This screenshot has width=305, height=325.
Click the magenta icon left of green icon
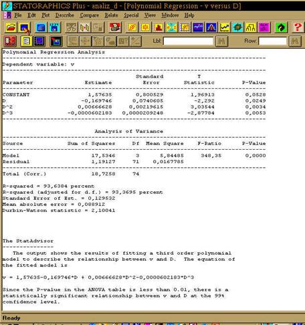[264, 27]
